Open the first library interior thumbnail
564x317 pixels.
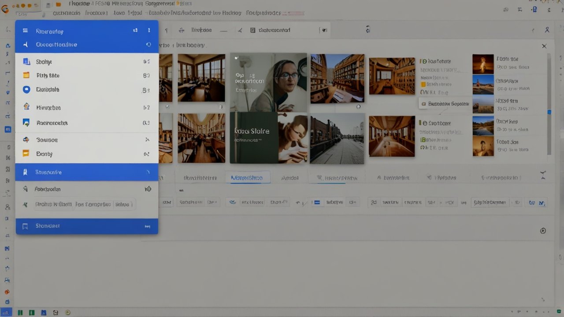coord(201,77)
